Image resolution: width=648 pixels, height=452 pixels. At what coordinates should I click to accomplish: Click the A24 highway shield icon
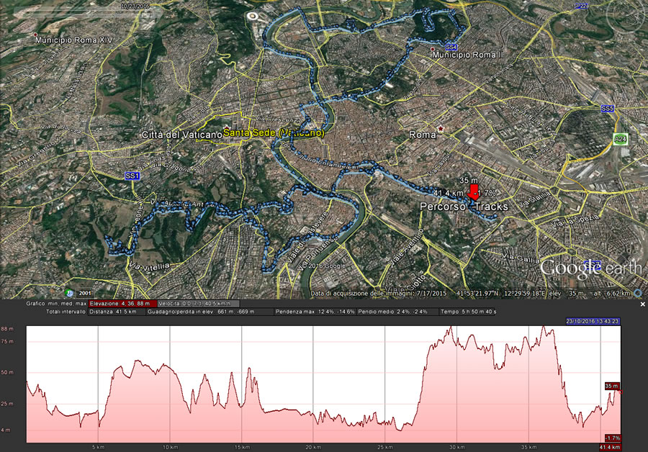(619, 138)
